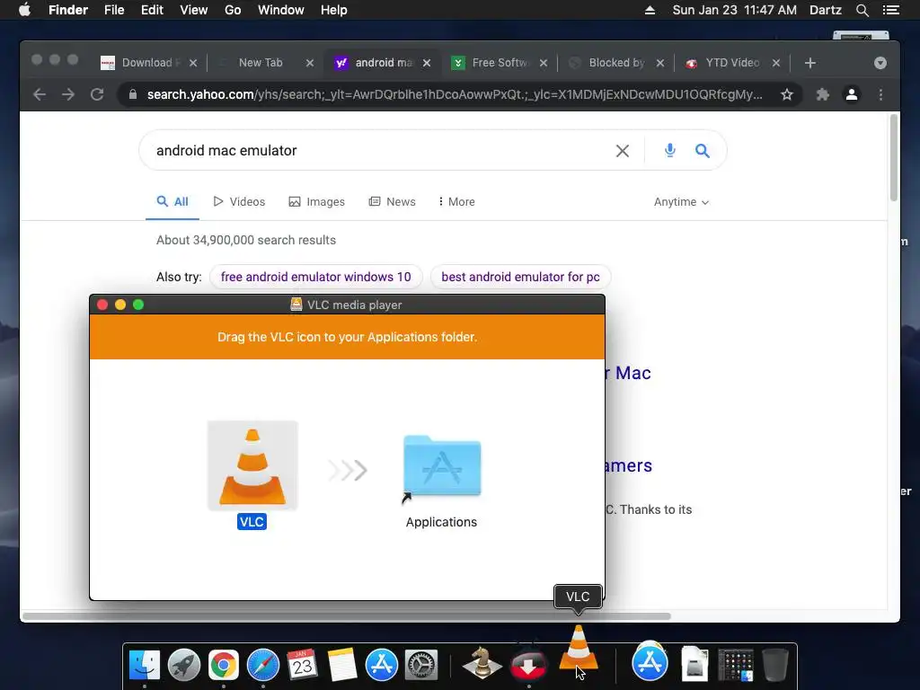This screenshot has height=690, width=920.
Task: Click Chrome forward arrow
Action: click(68, 94)
